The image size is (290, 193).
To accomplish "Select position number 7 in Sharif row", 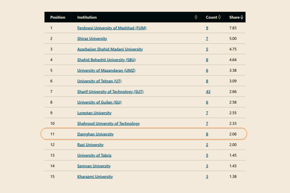I will coord(51,91).
